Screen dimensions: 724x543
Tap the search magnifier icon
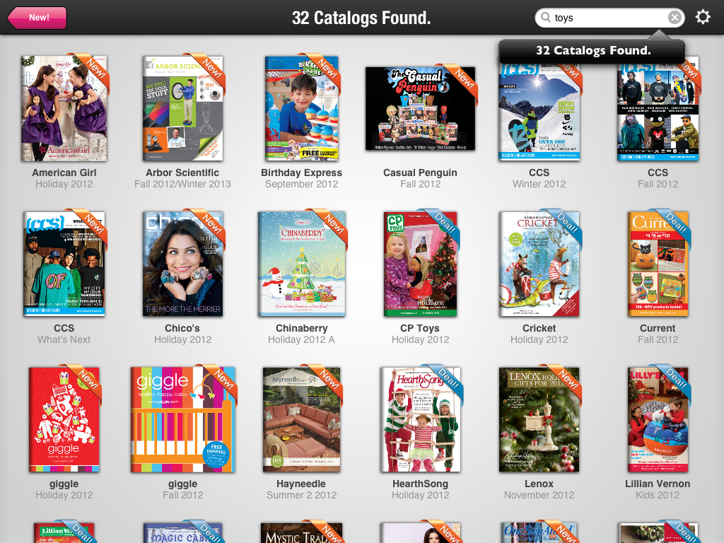tap(546, 18)
